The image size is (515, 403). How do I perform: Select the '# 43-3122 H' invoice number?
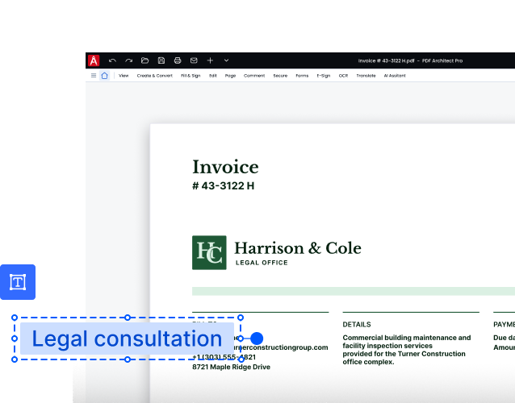click(x=224, y=186)
